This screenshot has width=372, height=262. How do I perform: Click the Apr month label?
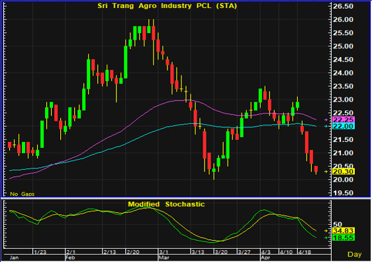(x=265, y=258)
